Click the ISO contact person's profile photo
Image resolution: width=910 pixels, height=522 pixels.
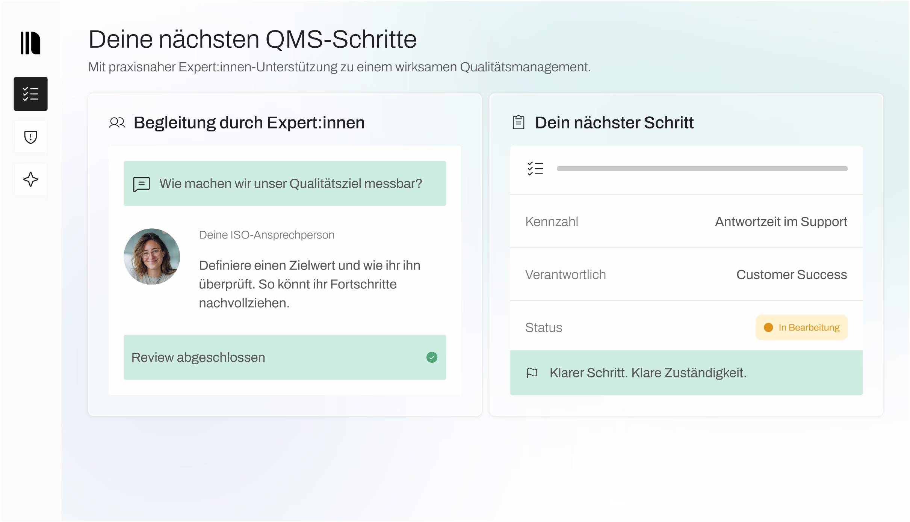pyautogui.click(x=152, y=256)
